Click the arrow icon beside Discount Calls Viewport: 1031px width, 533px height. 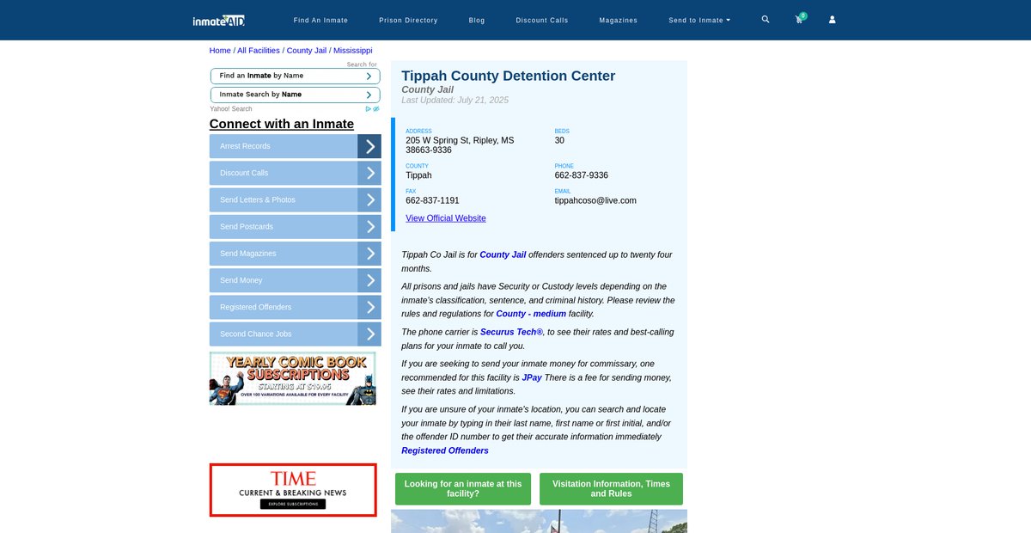click(x=369, y=173)
